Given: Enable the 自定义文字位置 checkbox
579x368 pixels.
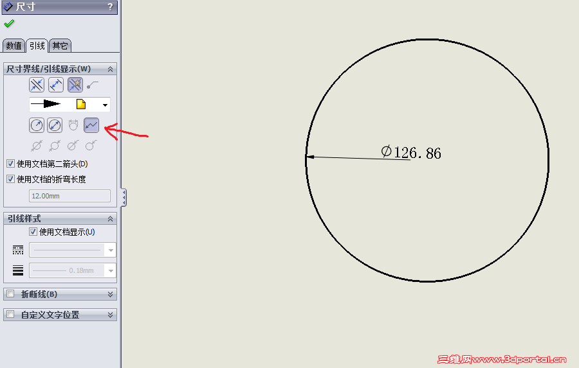Looking at the screenshot, I should [x=10, y=315].
